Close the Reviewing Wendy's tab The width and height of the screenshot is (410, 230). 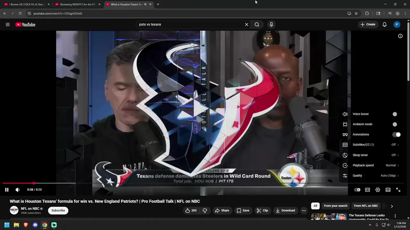click(99, 4)
